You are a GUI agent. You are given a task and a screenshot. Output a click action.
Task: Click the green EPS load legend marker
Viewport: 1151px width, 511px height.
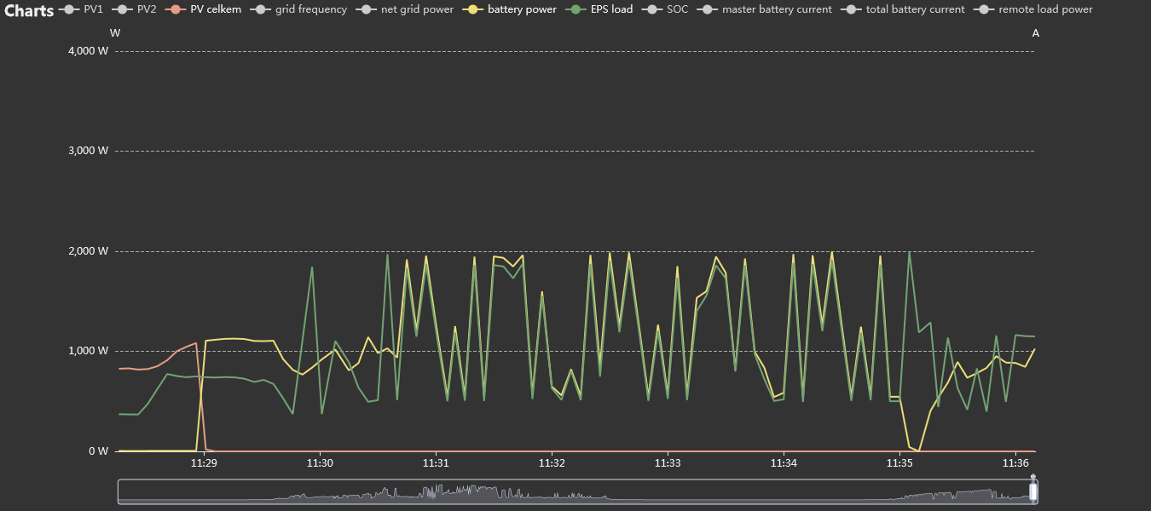coord(579,9)
